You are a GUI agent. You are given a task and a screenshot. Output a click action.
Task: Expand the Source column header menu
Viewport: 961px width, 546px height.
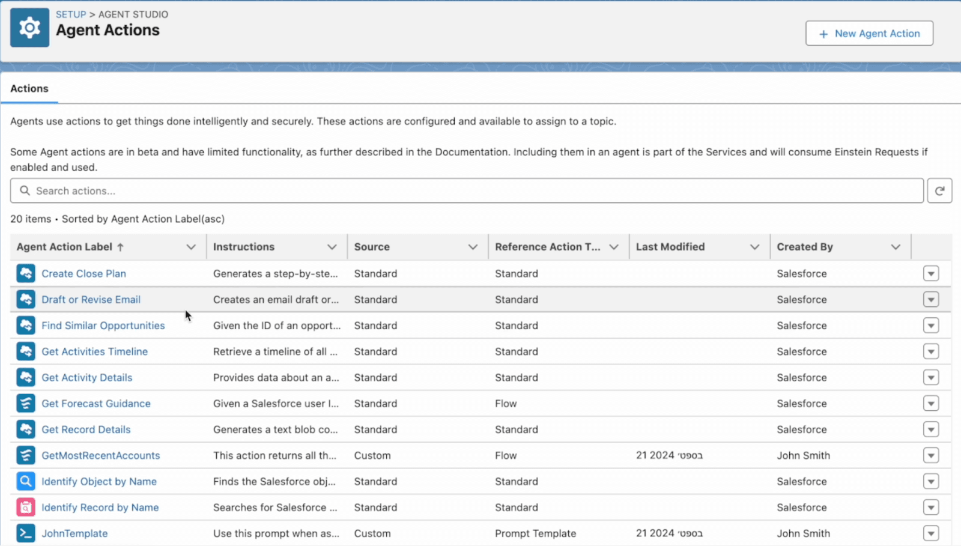(x=473, y=247)
